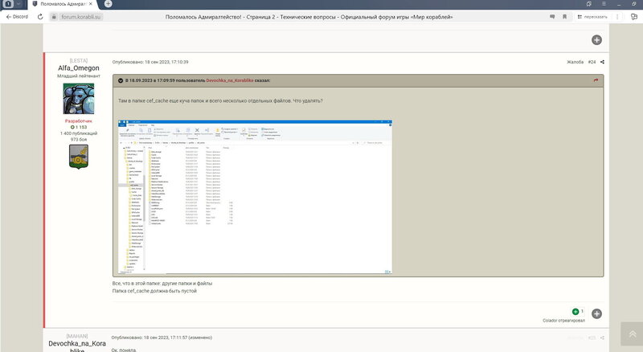Viewport: 643px width, 352px height.
Task: Click the cannon emblem badge under Alfa_Omegon
Action: pyautogui.click(x=78, y=157)
